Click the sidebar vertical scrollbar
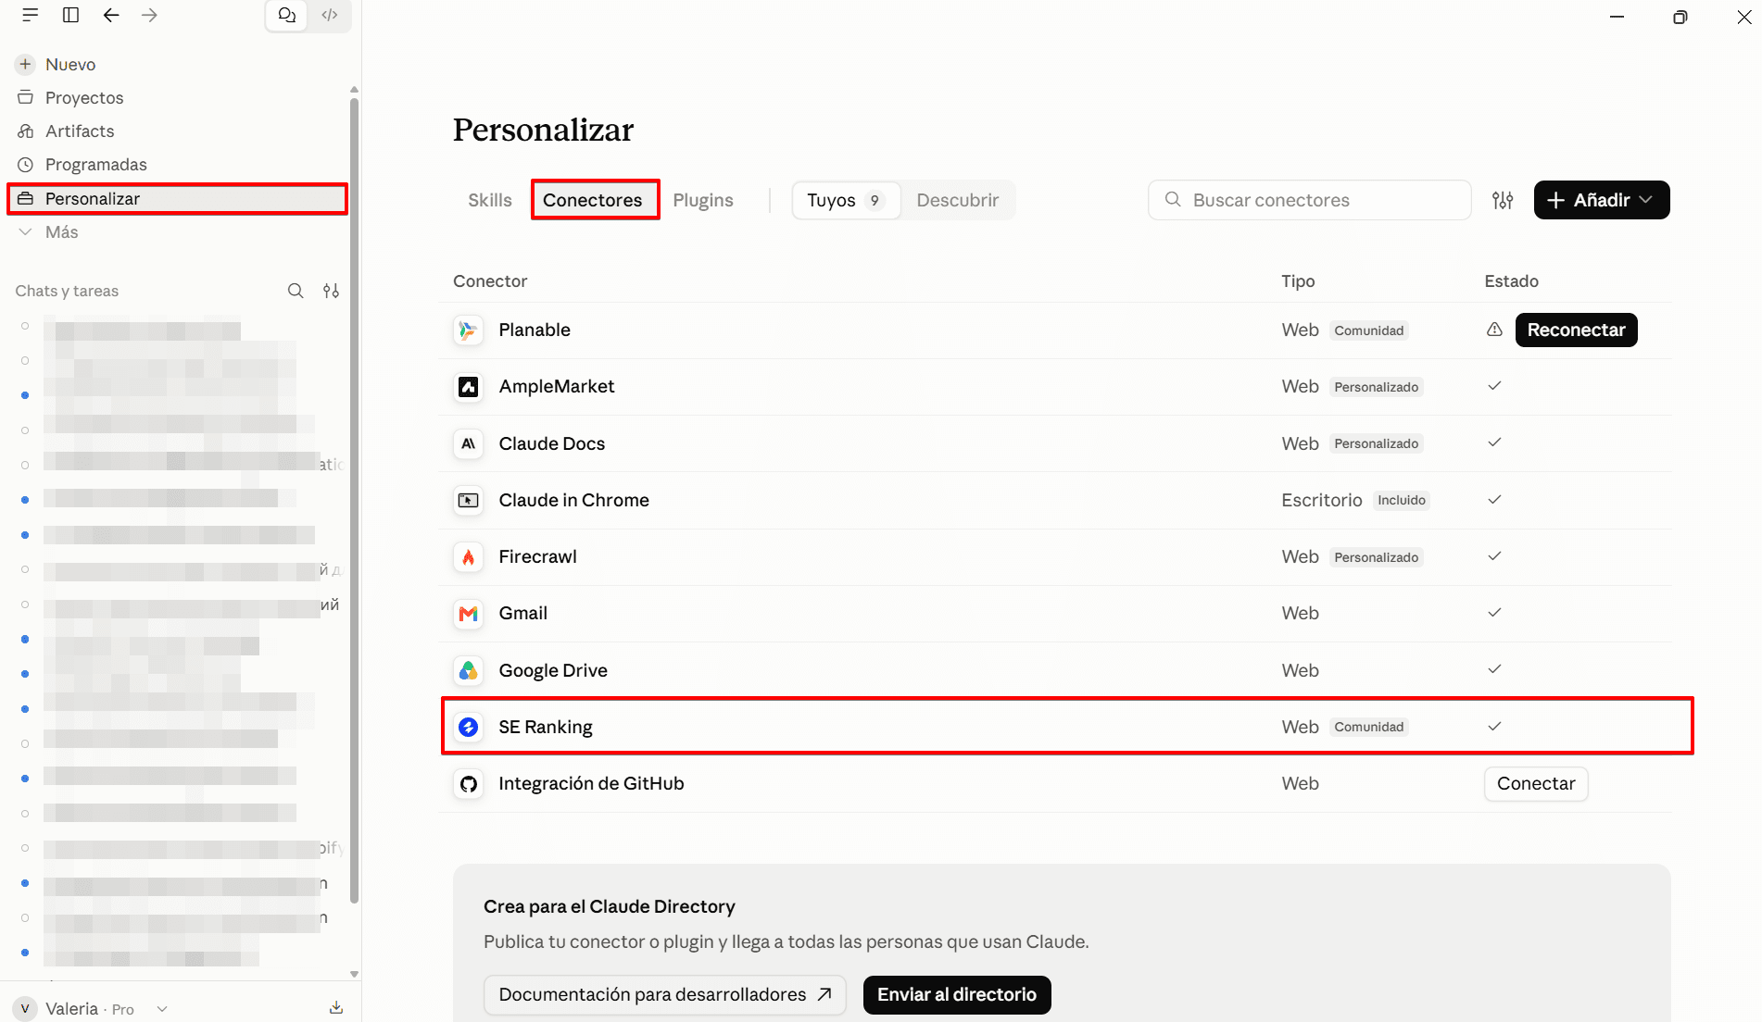The width and height of the screenshot is (1762, 1022). 354,500
